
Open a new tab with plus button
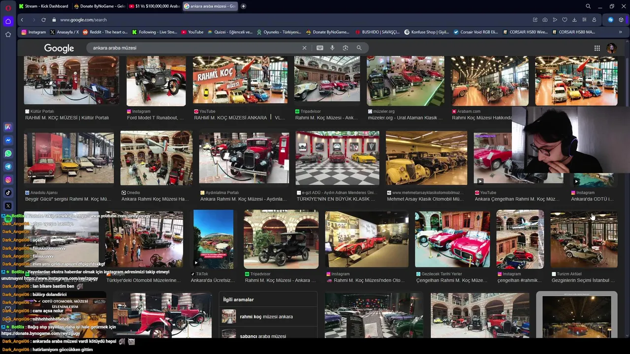coord(243,6)
